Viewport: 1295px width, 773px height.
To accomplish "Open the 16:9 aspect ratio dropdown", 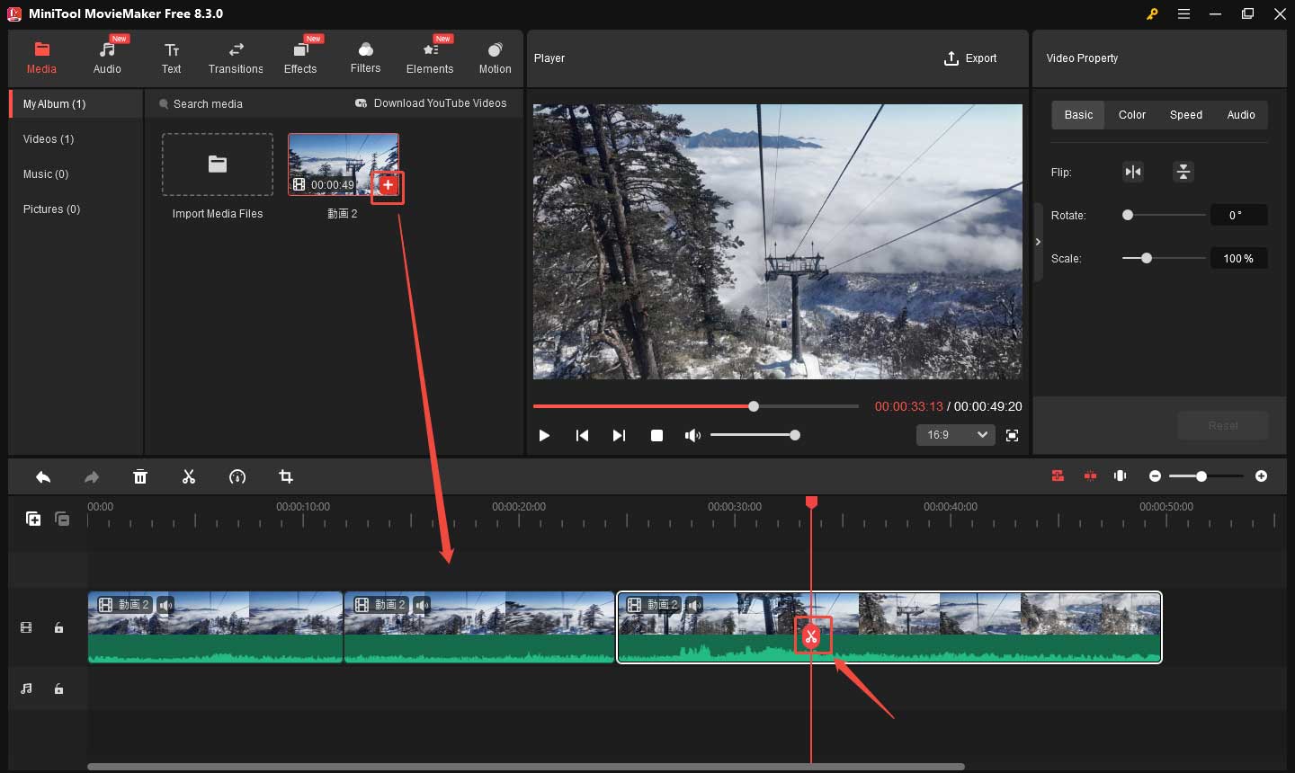I will click(x=956, y=435).
